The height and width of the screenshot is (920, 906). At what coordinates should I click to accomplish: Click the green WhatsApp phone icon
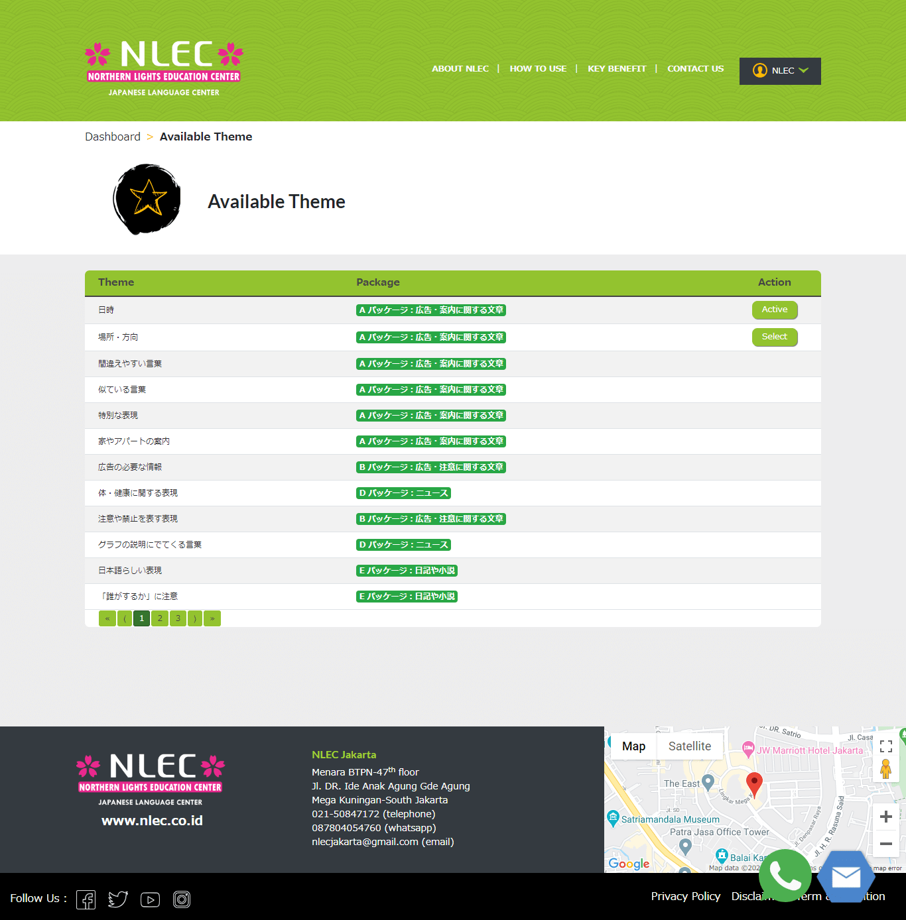785,876
